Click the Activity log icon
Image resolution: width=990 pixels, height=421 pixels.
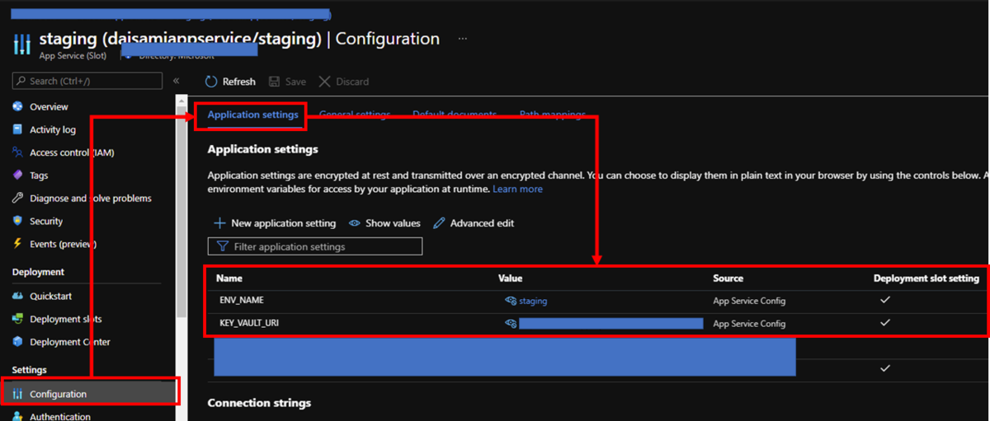[x=17, y=129]
